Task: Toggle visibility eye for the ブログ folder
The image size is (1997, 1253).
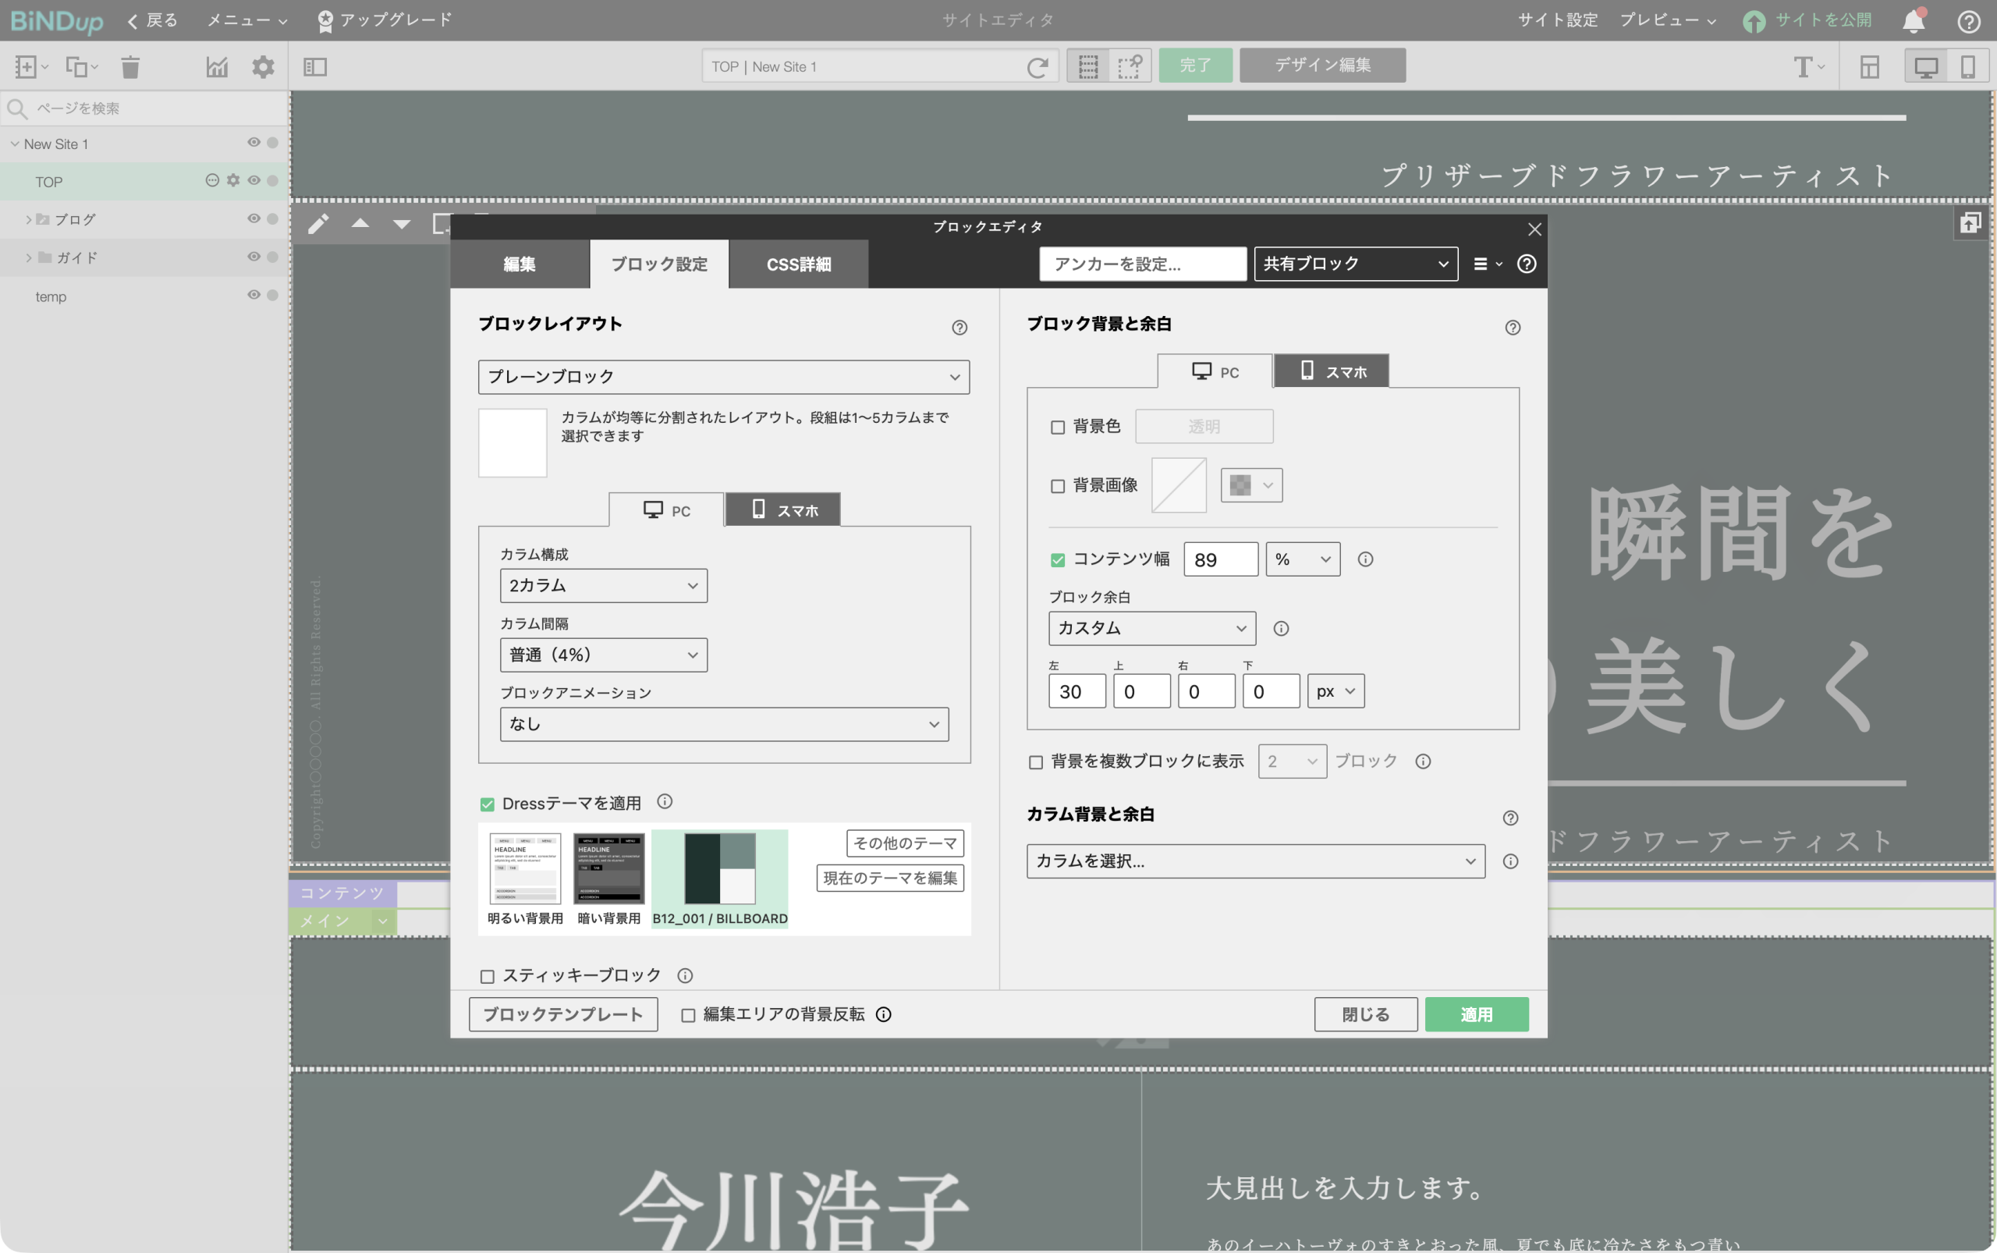Action: point(254,218)
